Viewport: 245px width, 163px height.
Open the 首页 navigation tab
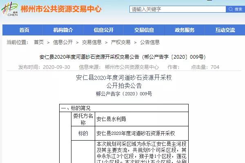point(24,30)
